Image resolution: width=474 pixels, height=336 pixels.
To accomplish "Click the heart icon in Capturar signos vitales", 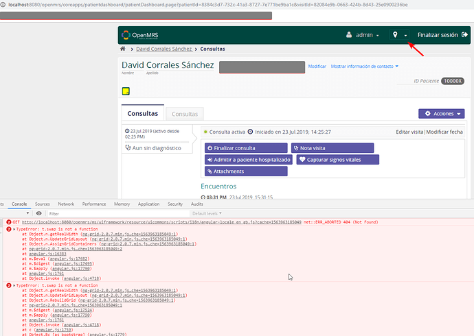I will [x=302, y=160].
